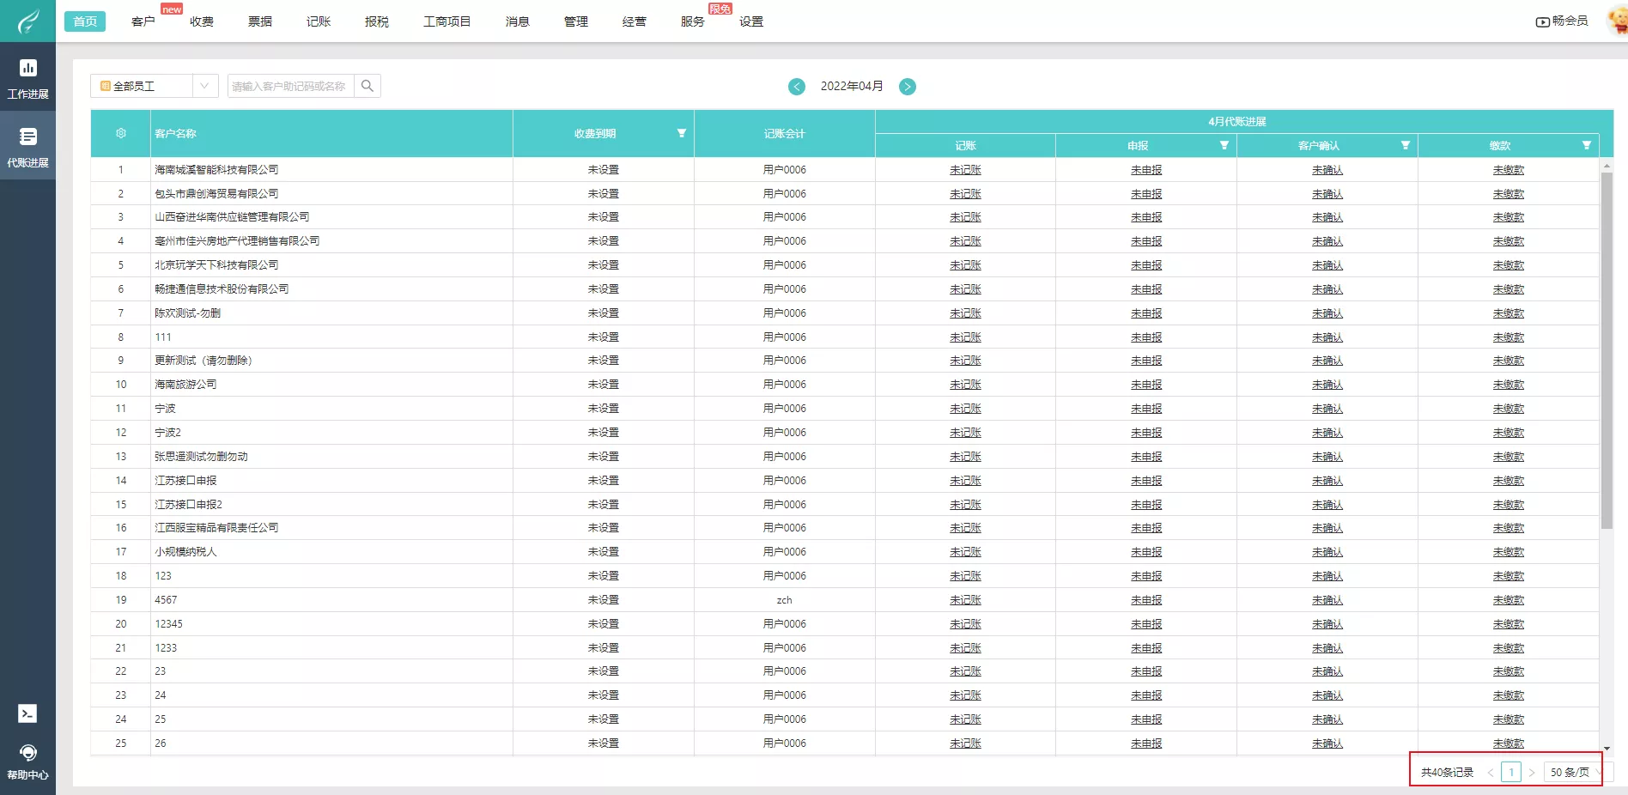Open user avatar in top-right
1628x795 pixels.
pos(1618,21)
